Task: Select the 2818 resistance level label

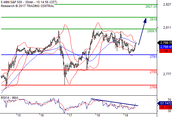Action: click(153, 19)
